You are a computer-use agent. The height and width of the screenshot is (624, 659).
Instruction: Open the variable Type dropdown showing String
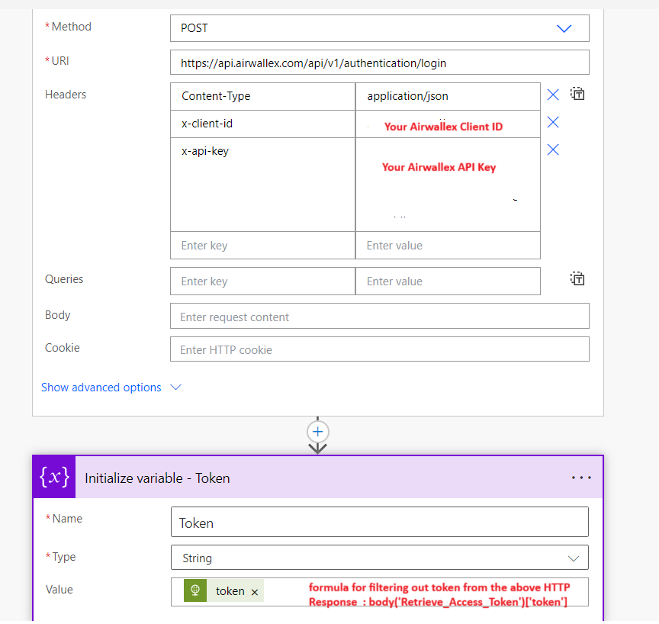pyautogui.click(x=574, y=557)
